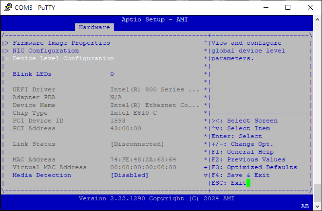
Task: Maximize the PuTTY window
Action: pos(288,7)
